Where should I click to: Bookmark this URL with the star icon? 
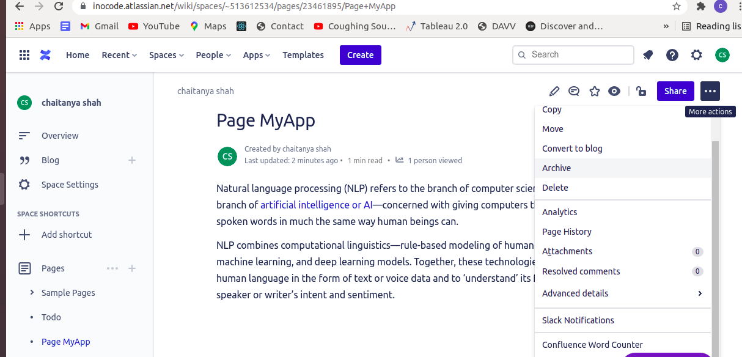(x=677, y=6)
